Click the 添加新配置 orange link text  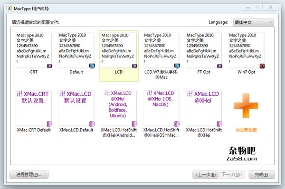[x=246, y=130]
